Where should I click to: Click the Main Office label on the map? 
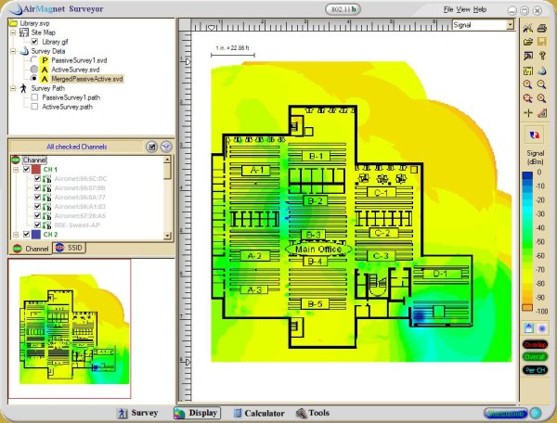pos(318,250)
